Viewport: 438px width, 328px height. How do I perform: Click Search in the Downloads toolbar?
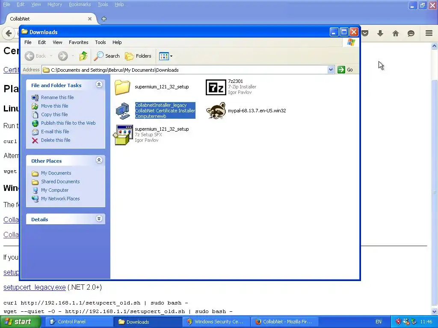107,56
